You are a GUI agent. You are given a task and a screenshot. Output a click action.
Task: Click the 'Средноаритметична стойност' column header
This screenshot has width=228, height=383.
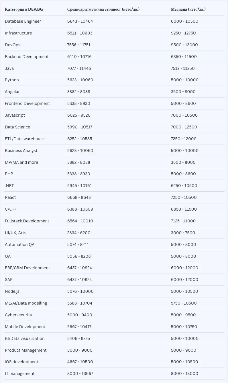[x=103, y=9]
